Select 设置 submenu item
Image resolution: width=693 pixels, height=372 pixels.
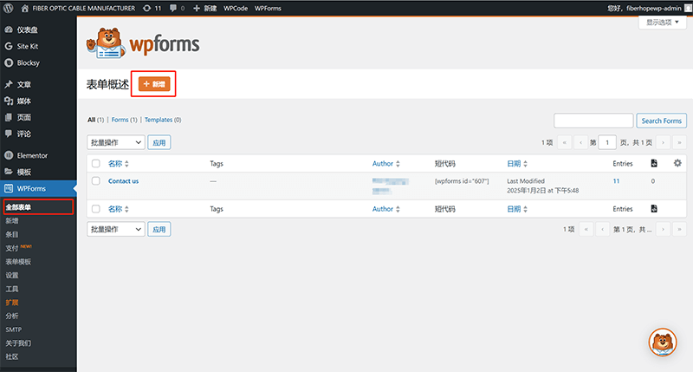(x=12, y=275)
